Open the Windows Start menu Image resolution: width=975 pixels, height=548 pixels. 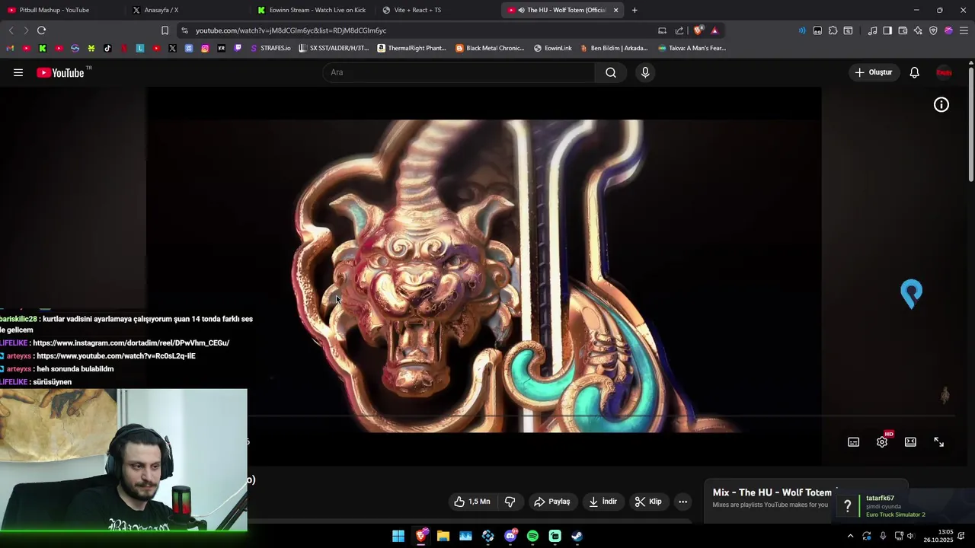398,536
